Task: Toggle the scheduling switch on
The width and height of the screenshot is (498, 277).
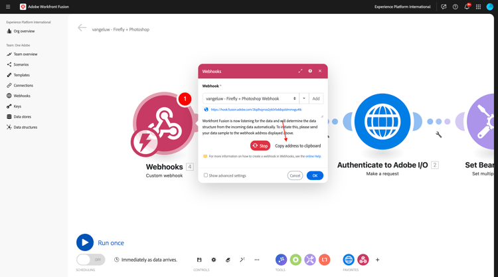Action: (x=90, y=260)
